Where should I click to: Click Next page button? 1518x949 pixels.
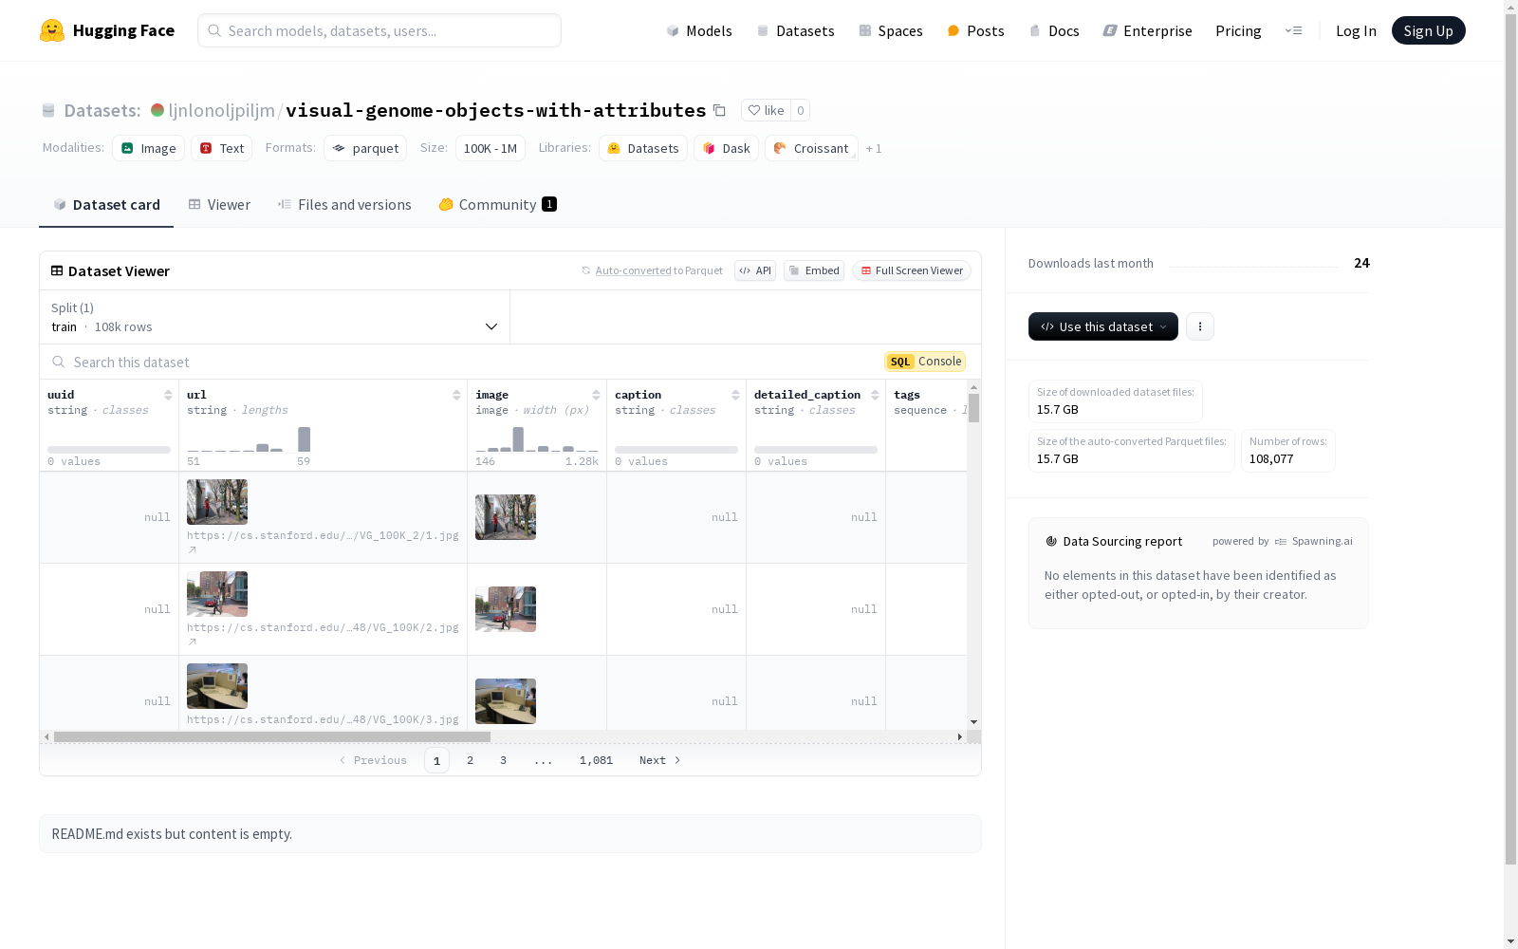[659, 760]
